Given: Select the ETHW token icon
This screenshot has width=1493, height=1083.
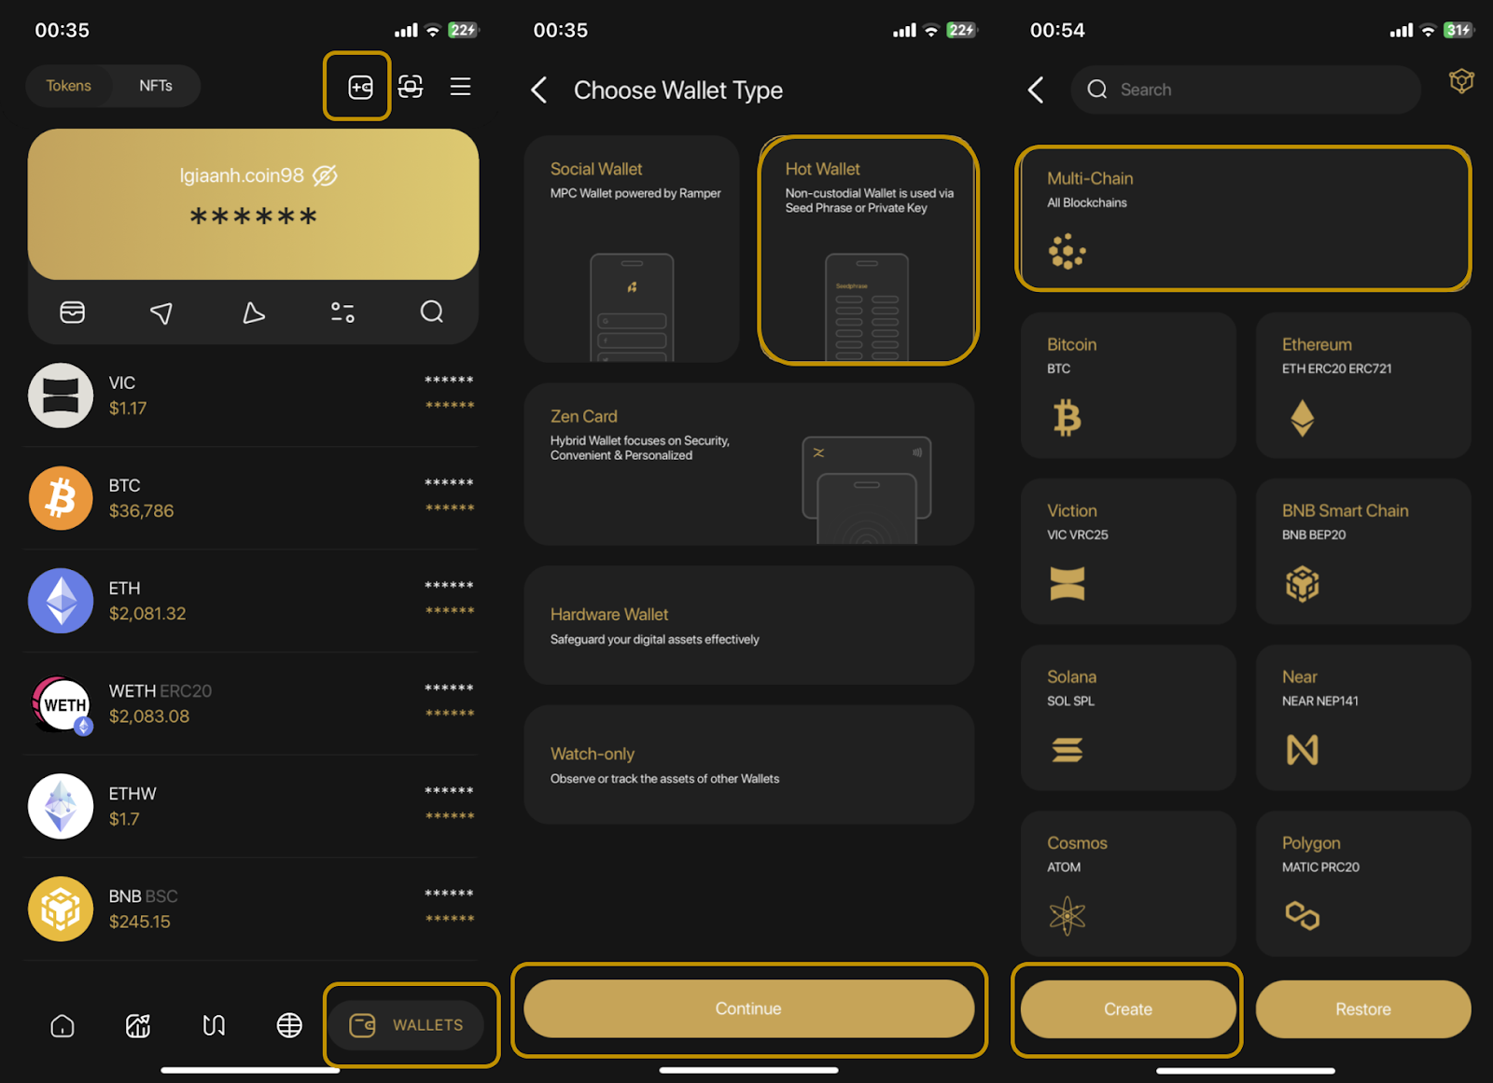Looking at the screenshot, I should click(x=61, y=806).
